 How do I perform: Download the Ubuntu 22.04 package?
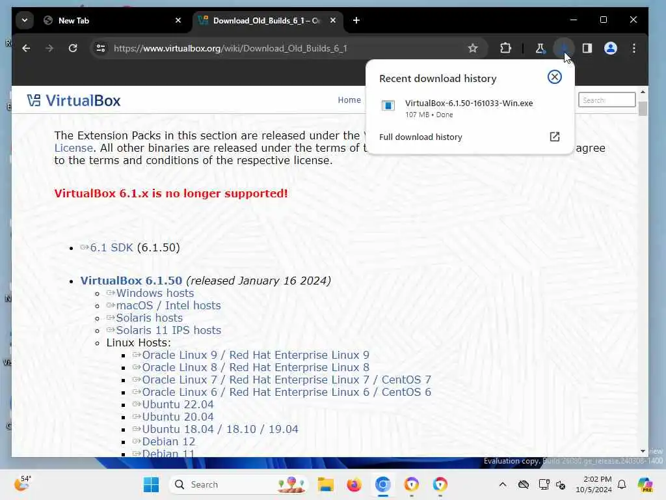click(x=178, y=404)
